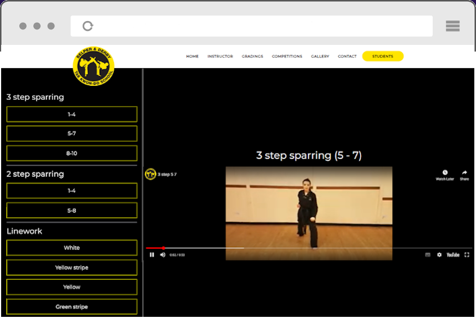The image size is (476, 317).
Task: Select 2 step sparring 5-8
Action: (72, 211)
